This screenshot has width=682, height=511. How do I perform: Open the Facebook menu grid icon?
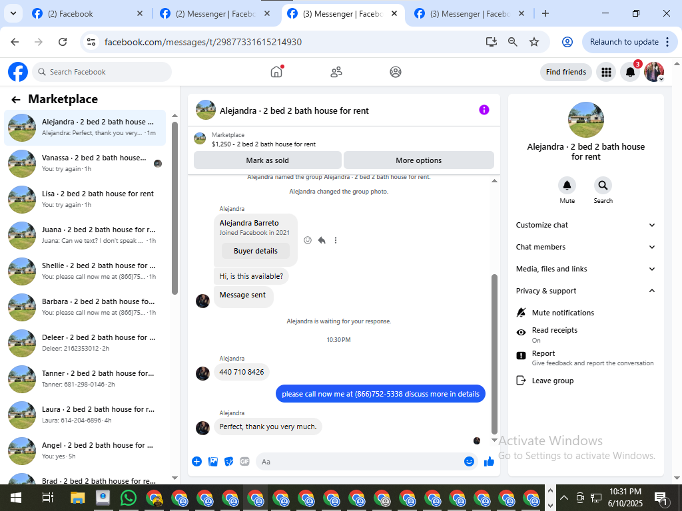click(x=606, y=72)
